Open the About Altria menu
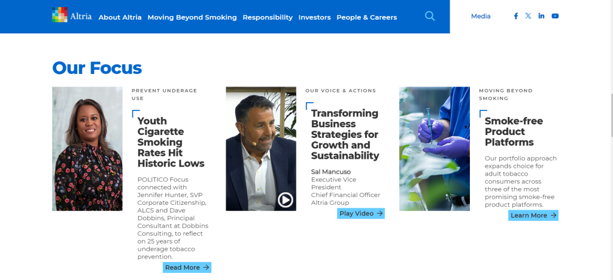This screenshot has width=613, height=280. click(120, 17)
